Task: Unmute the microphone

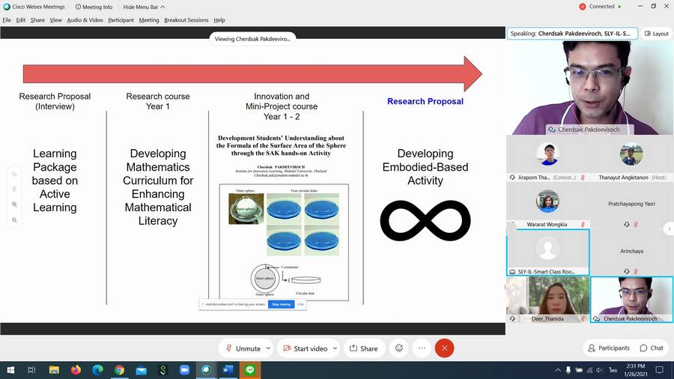Action: click(x=242, y=348)
